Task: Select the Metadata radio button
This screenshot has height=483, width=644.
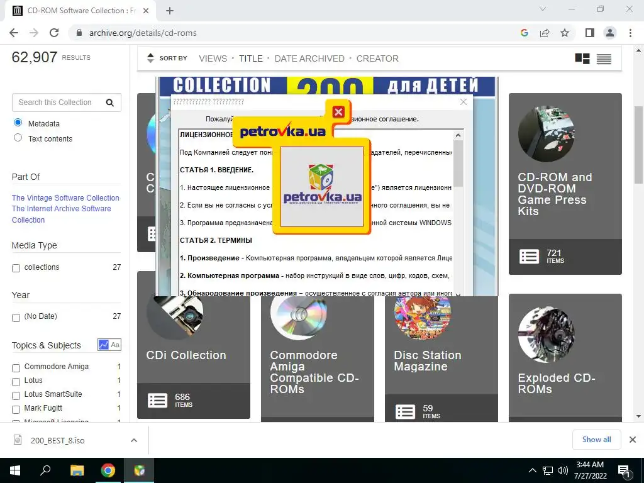Action: [18, 123]
